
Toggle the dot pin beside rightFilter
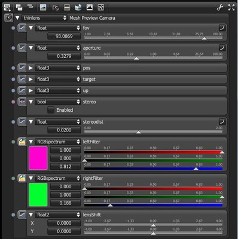13,178
